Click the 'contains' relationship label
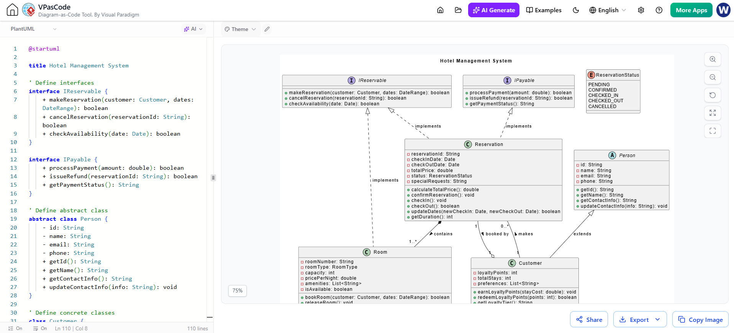734x333 pixels. 443,234
